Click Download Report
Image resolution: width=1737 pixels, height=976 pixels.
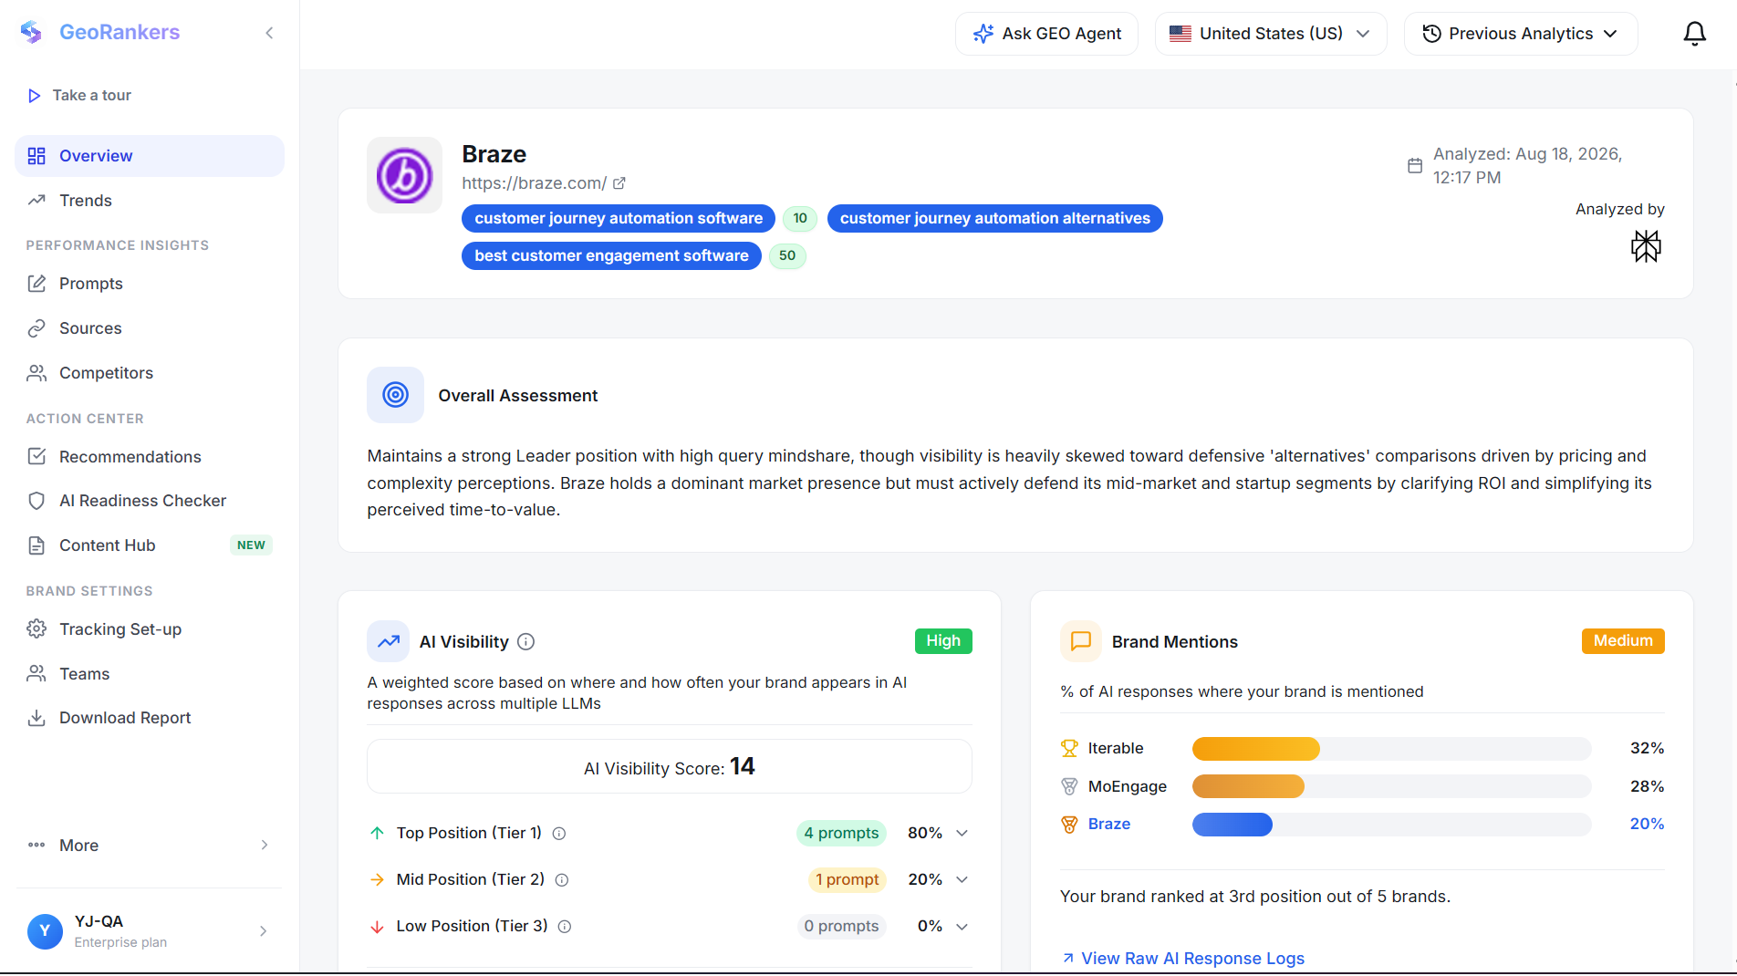[150, 718]
